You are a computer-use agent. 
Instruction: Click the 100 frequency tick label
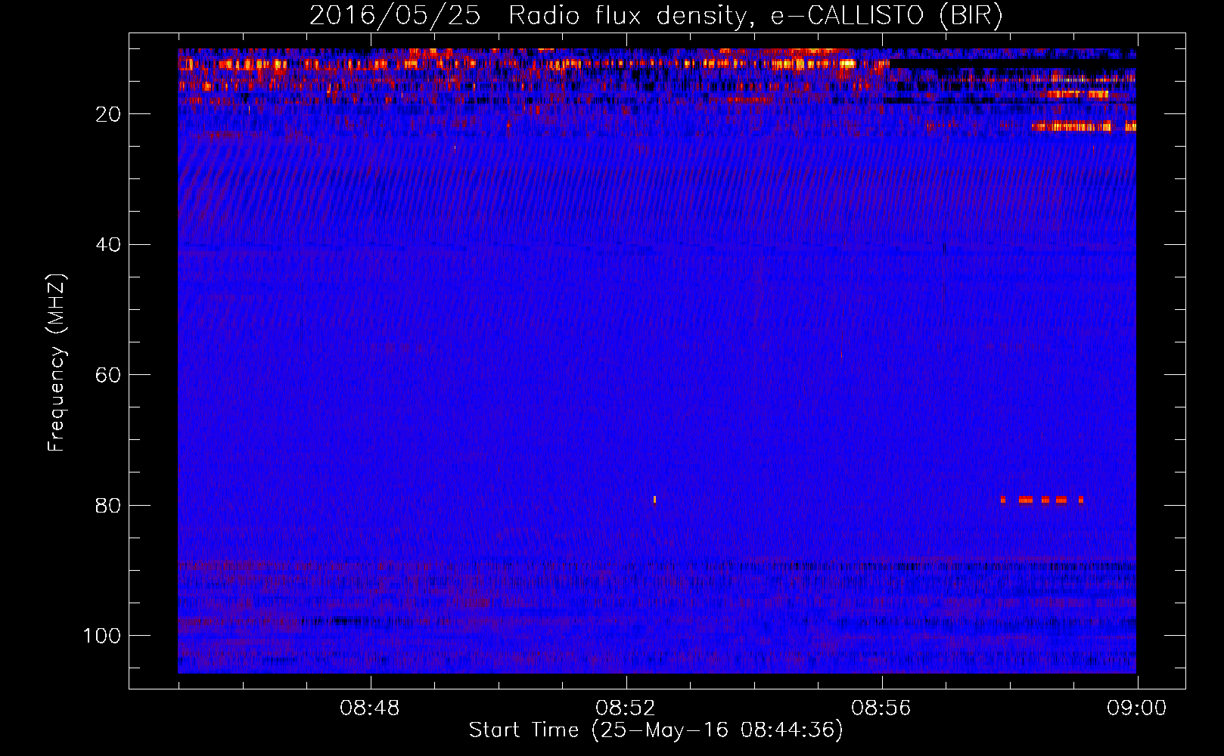pyautogui.click(x=102, y=636)
